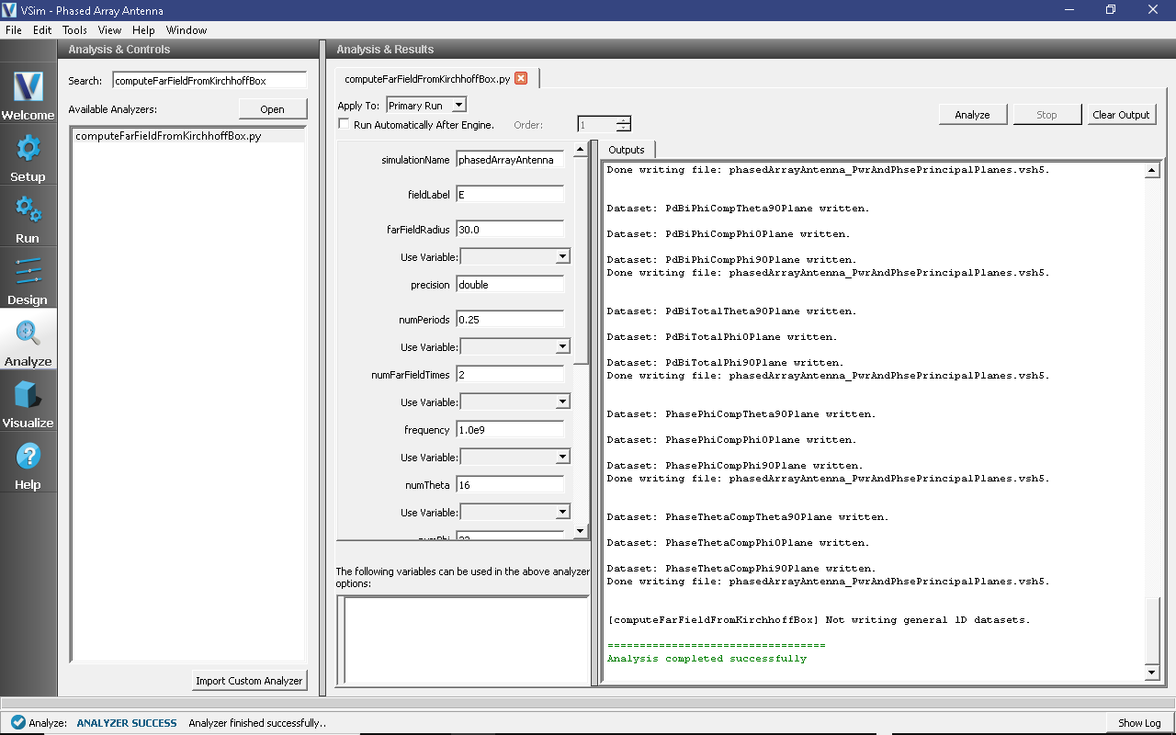Open the Setup gear icon
The image size is (1176, 735).
[x=28, y=148]
